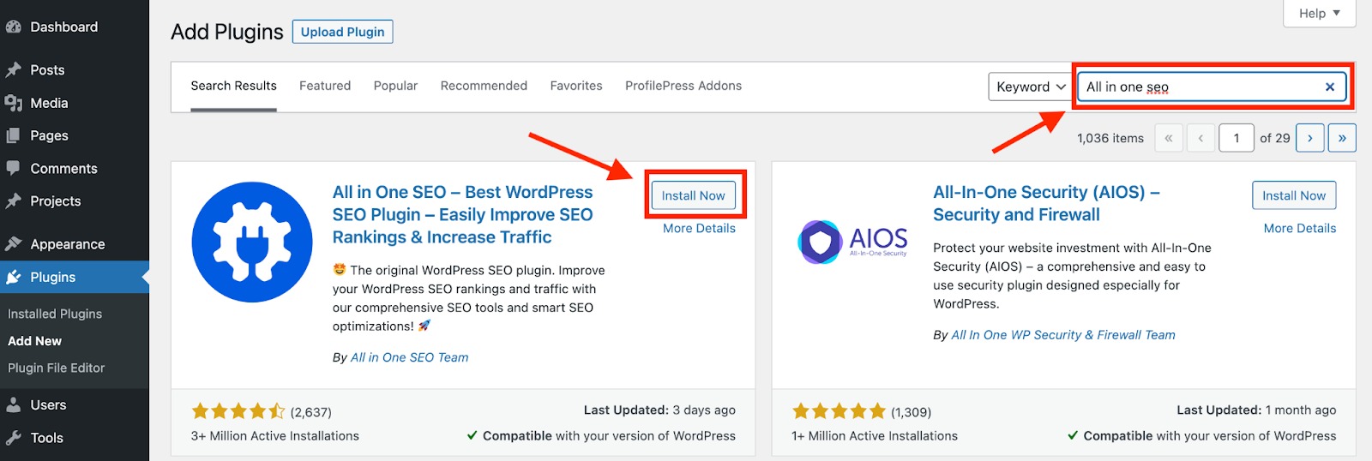
Task: Click the Posts pushpin icon
Action: 13,70
